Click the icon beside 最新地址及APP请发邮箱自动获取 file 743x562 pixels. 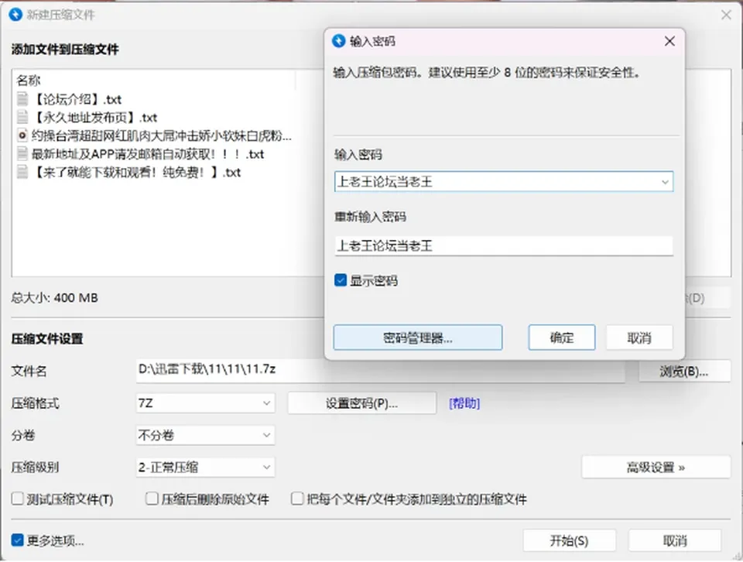(x=22, y=154)
